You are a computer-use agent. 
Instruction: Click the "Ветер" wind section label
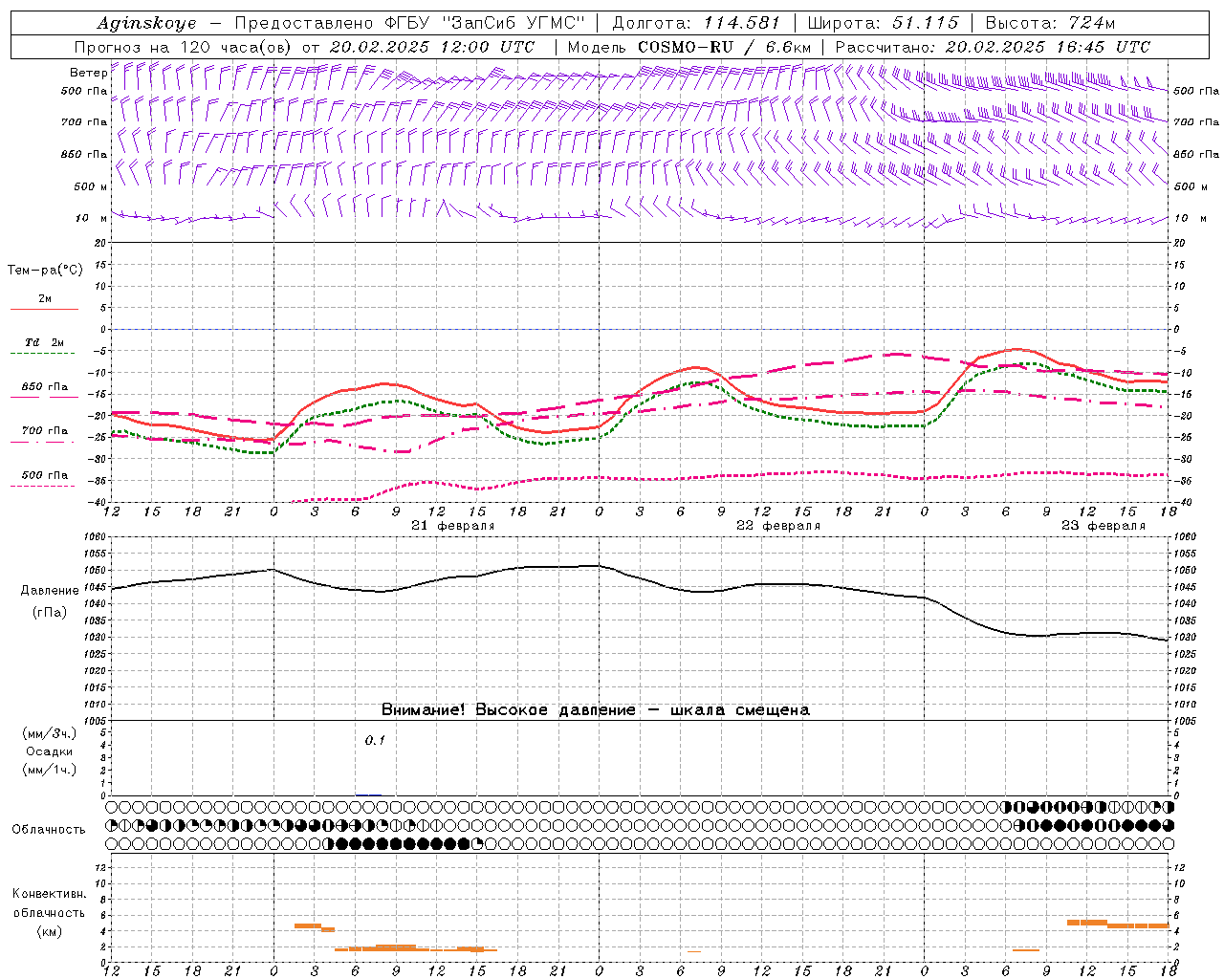pos(88,73)
